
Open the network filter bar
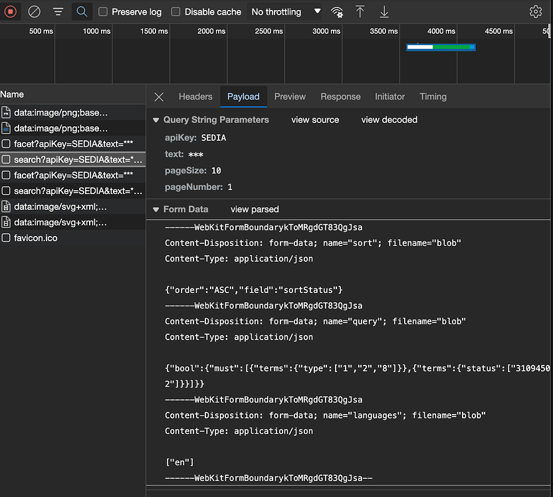(57, 11)
